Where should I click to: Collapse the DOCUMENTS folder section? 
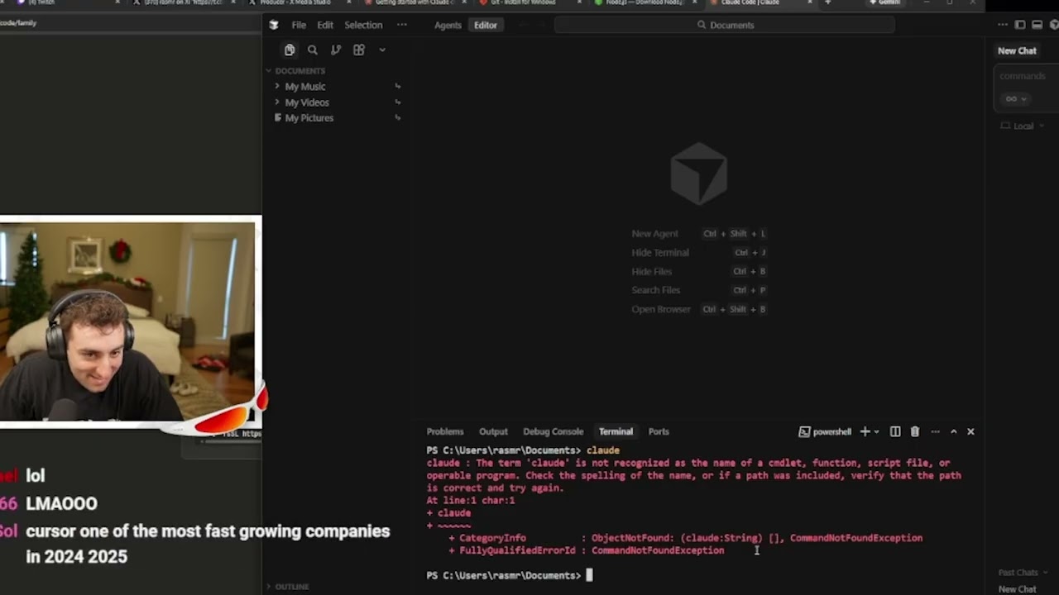point(299,71)
